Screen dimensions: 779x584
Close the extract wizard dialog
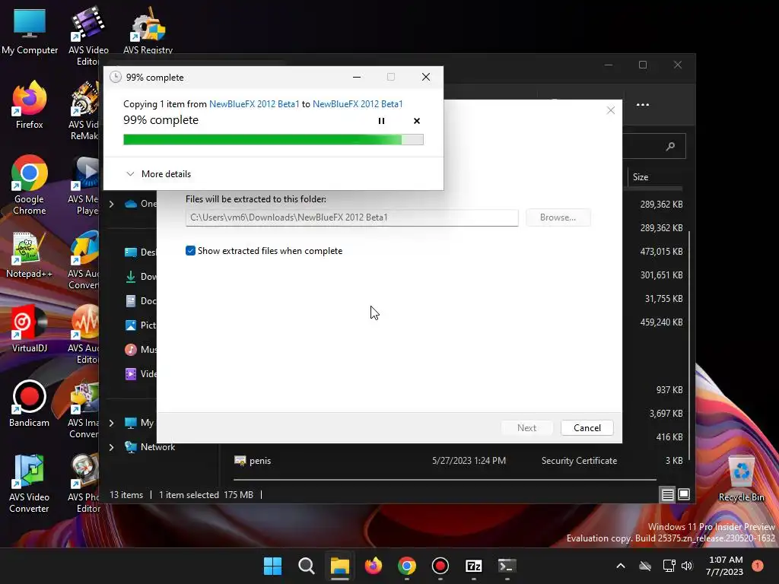tap(611, 110)
